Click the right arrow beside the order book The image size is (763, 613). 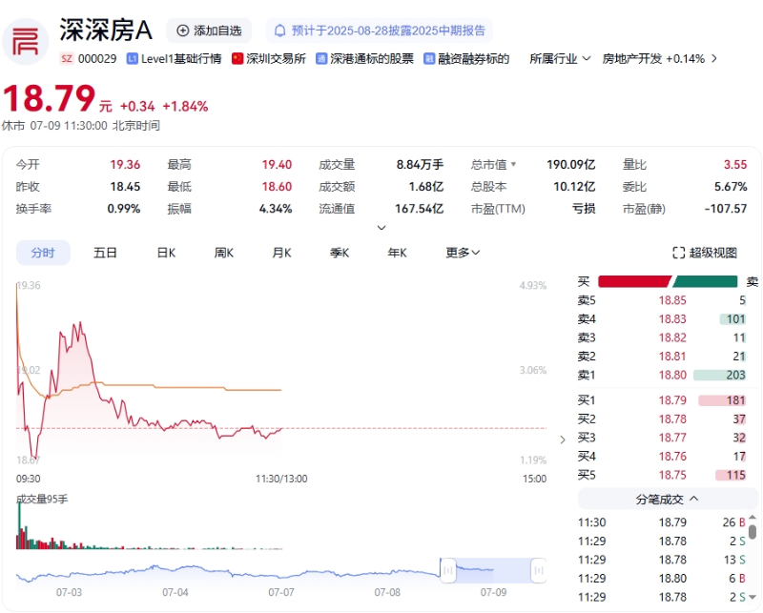(x=564, y=439)
